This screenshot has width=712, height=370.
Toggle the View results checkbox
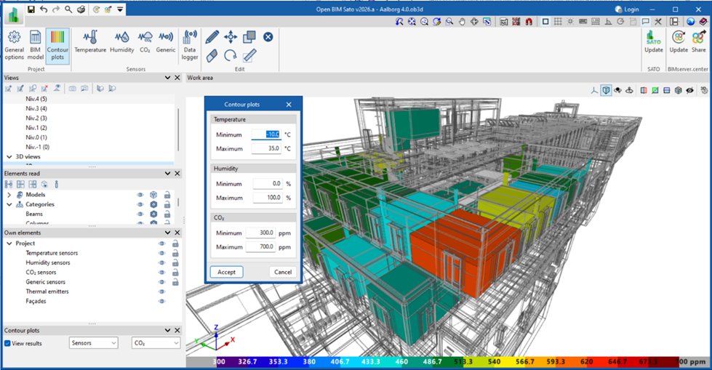click(x=7, y=343)
